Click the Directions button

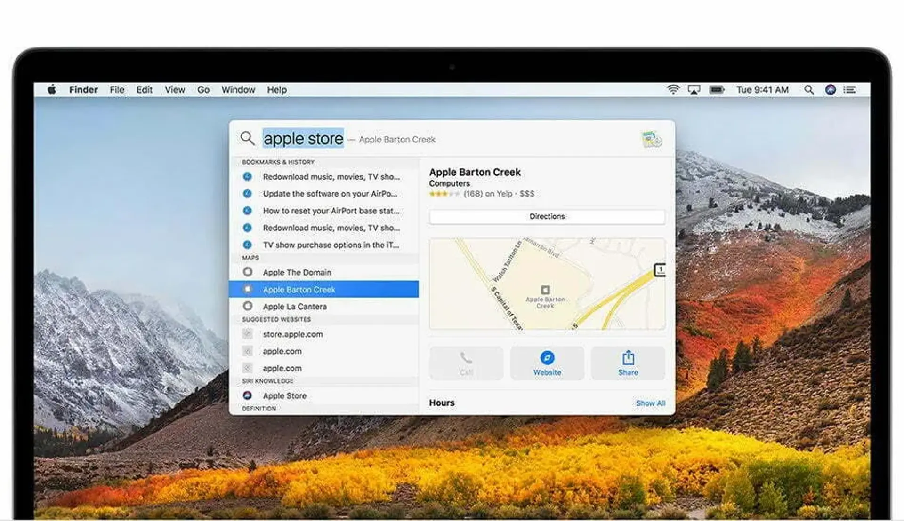tap(547, 216)
